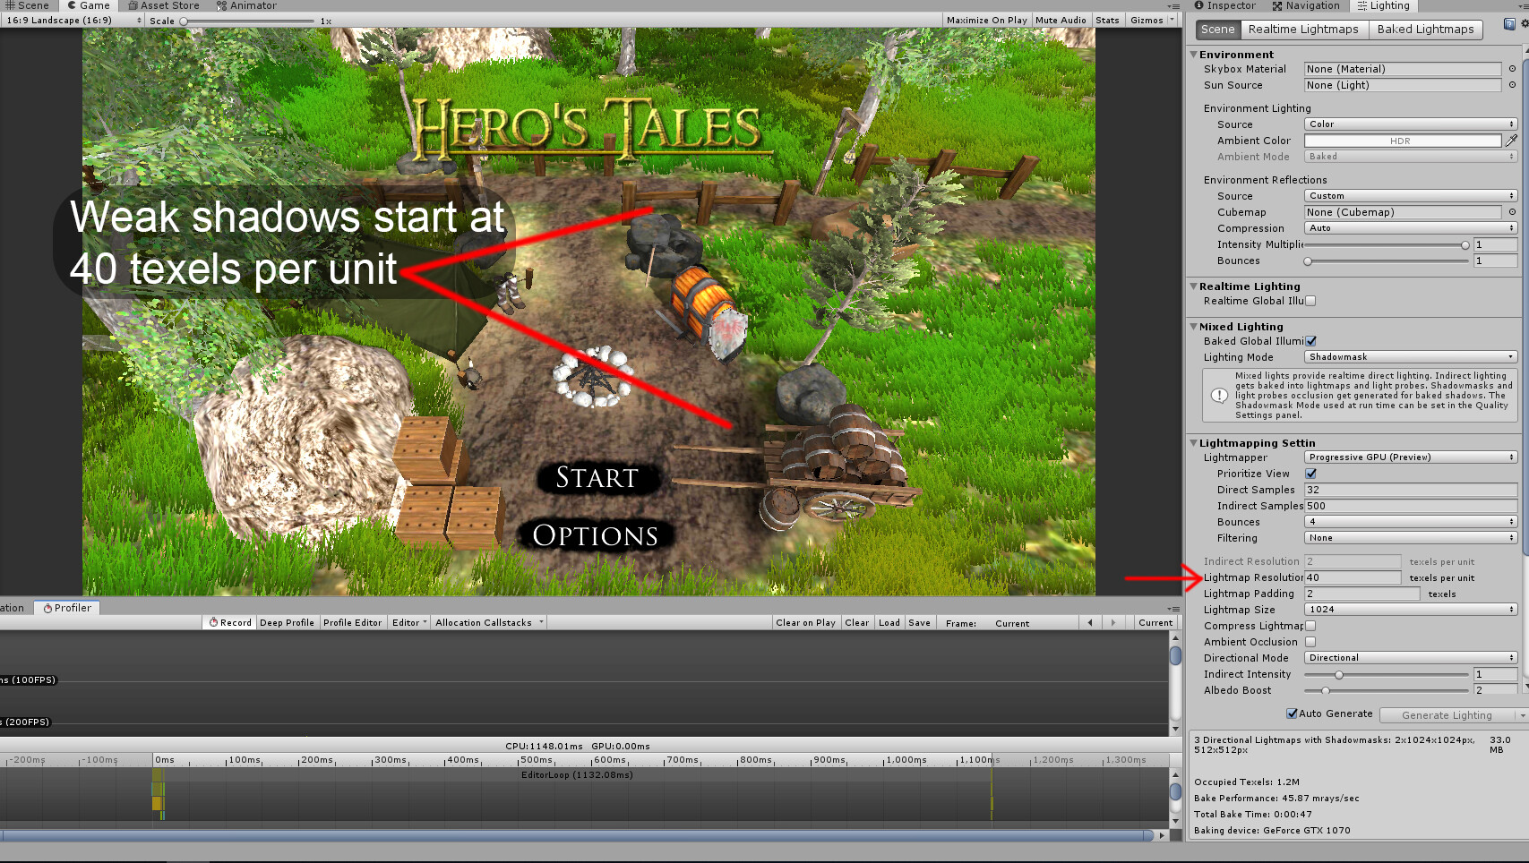Toggle Baked Global Illumination checkbox
The image size is (1529, 863).
[1310, 341]
